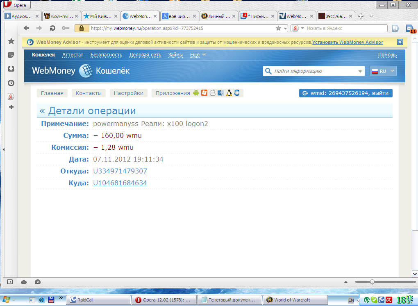Go to the Главная page button
Screen dimensions: 418x306
coord(52,93)
